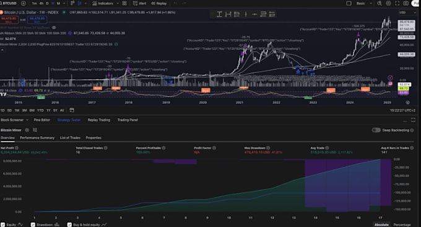This screenshot has height=227, width=421.
Task: Open the go-to-date calendar icon
Action: [x=72, y=110]
